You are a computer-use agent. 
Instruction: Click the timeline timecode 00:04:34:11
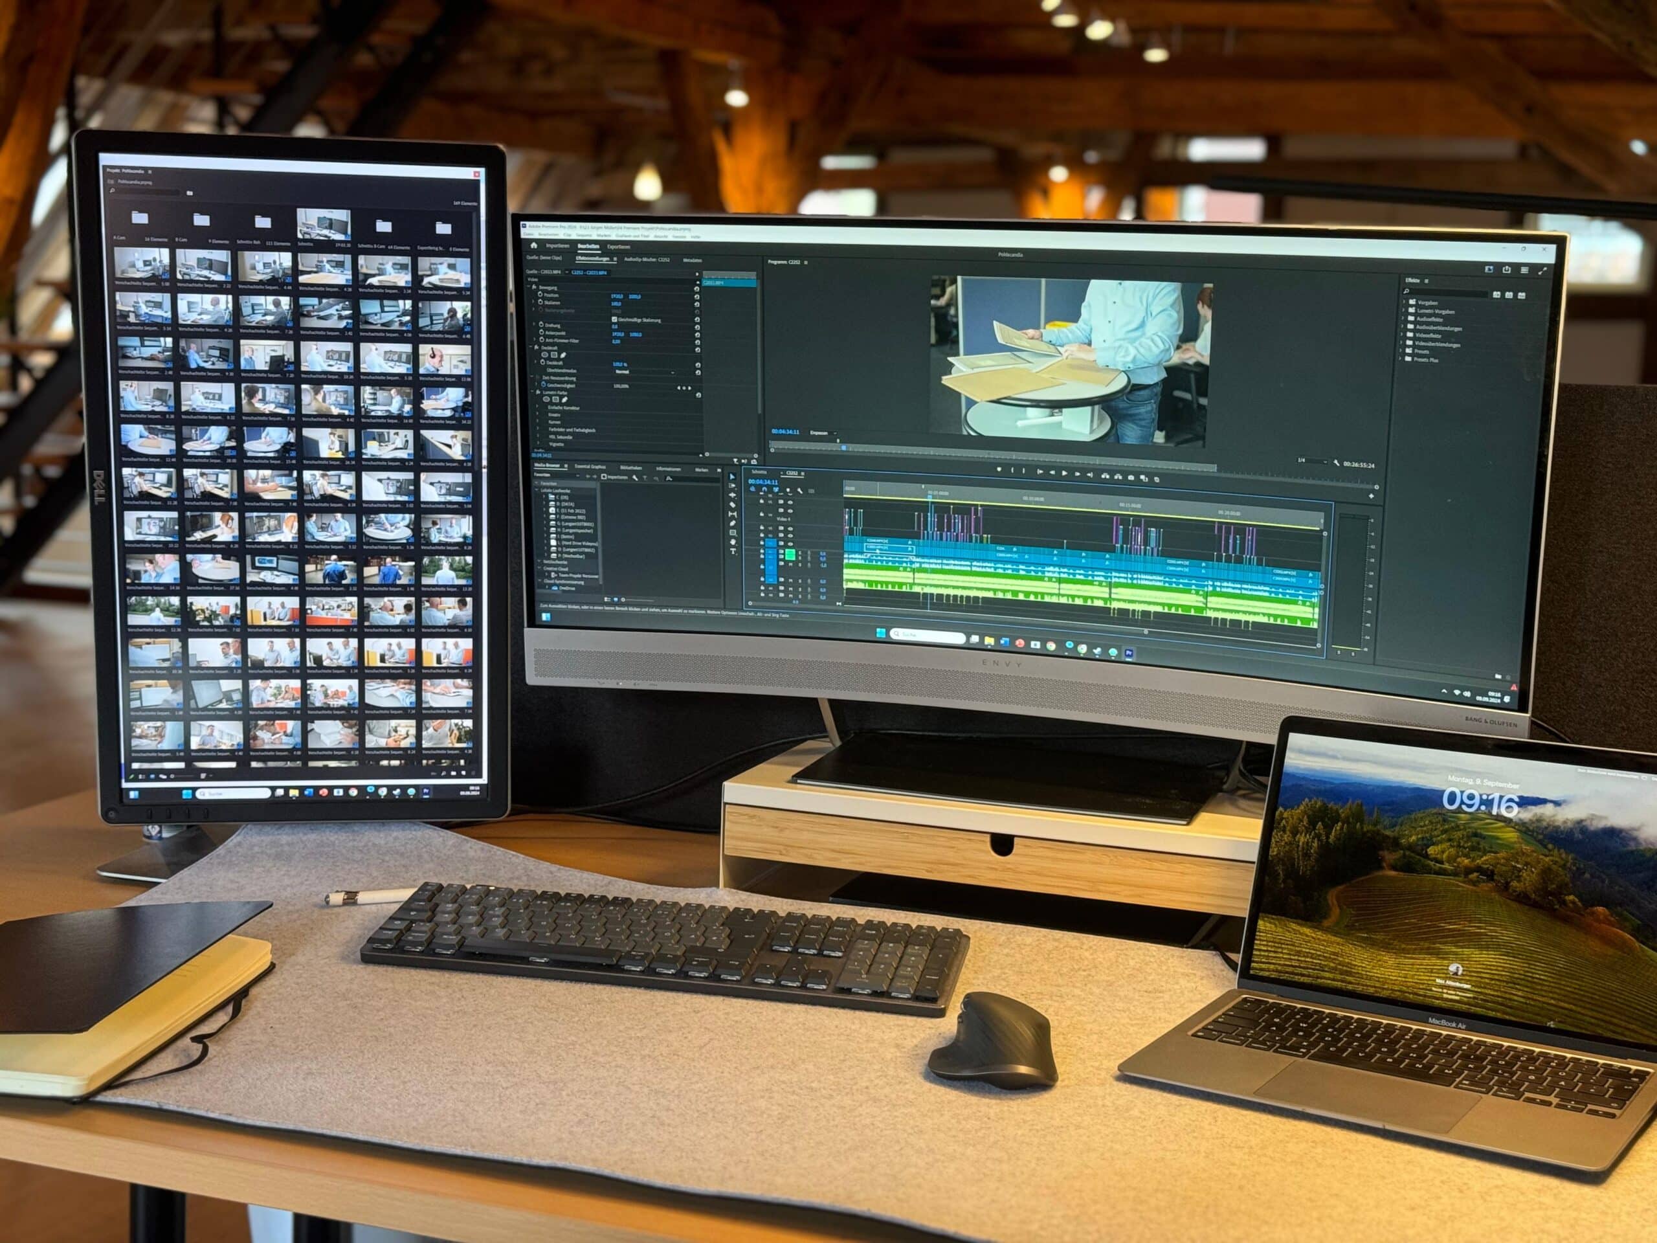pyautogui.click(x=763, y=482)
